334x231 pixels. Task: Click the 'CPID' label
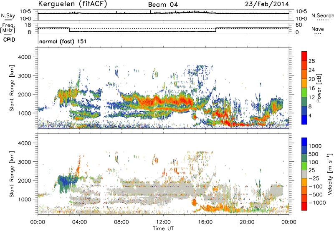(9, 40)
